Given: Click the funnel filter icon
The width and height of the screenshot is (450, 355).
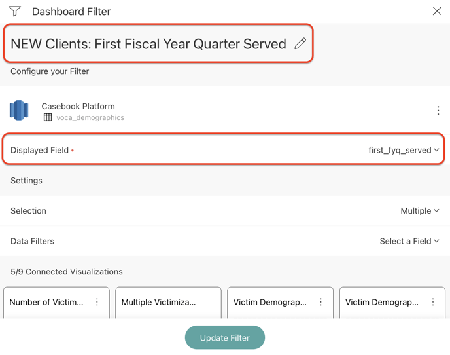Looking at the screenshot, I should (x=15, y=11).
